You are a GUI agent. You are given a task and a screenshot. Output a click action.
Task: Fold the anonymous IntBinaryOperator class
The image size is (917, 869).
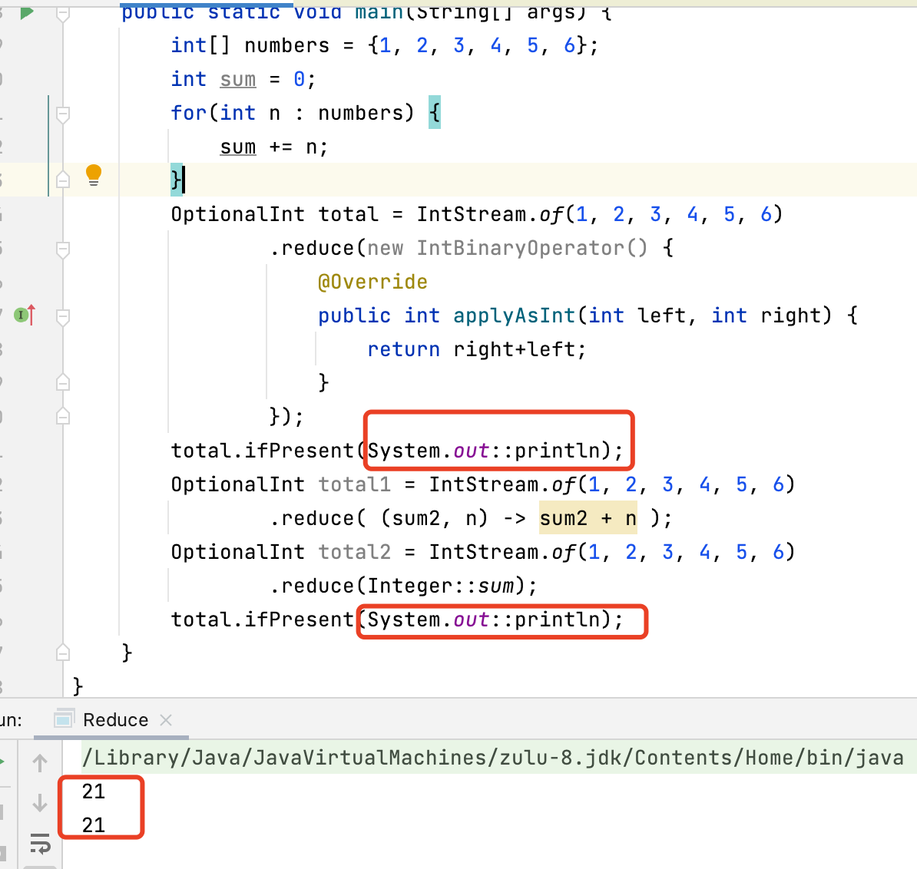[63, 249]
